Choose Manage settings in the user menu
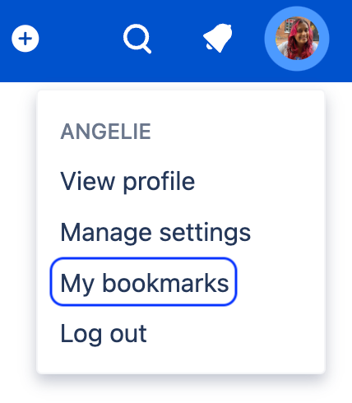The height and width of the screenshot is (403, 352). point(155,232)
